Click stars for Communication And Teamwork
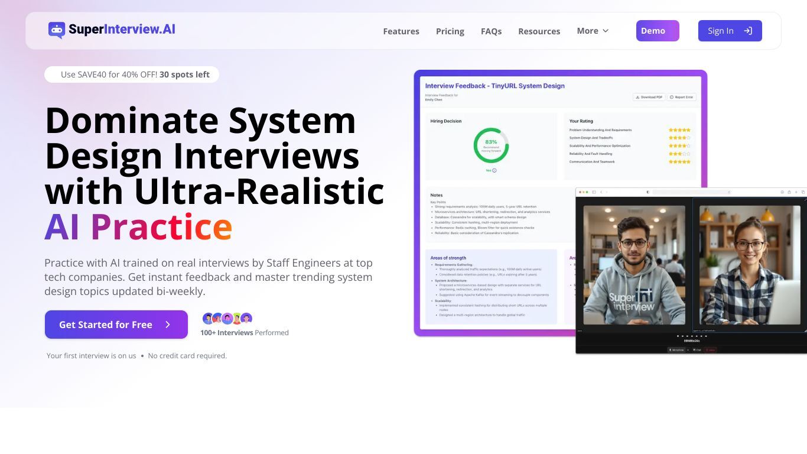The height and width of the screenshot is (454, 807). [679, 161]
